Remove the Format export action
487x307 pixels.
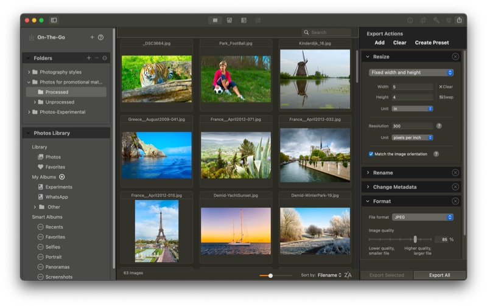(455, 201)
